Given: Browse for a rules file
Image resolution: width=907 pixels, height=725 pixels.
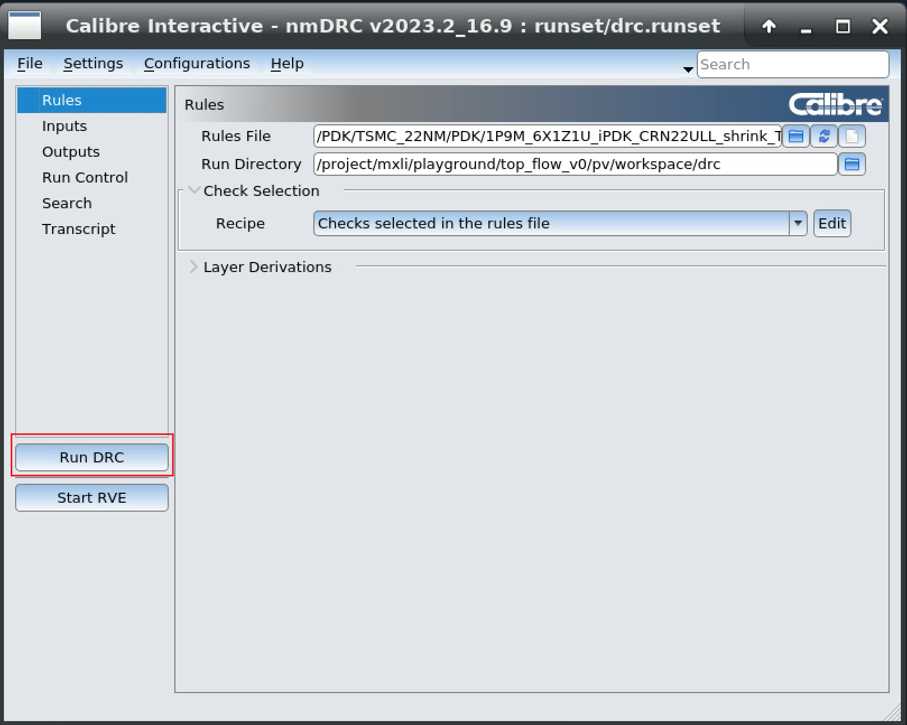Looking at the screenshot, I should point(795,136).
